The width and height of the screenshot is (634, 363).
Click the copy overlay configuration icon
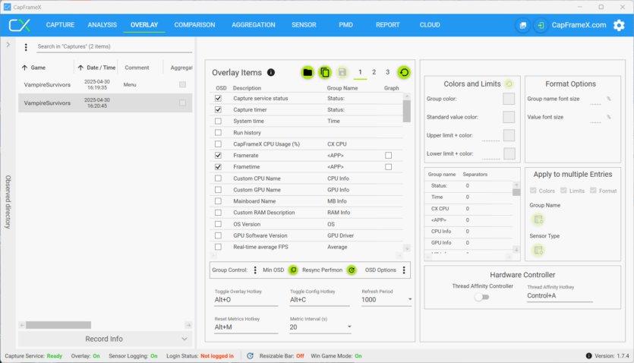[325, 72]
